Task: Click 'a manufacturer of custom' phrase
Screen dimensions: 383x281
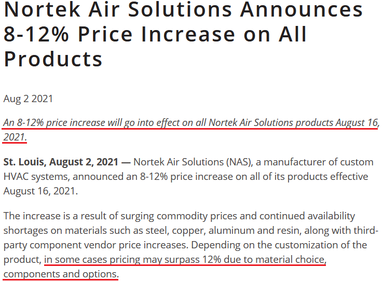Action: (x=314, y=162)
